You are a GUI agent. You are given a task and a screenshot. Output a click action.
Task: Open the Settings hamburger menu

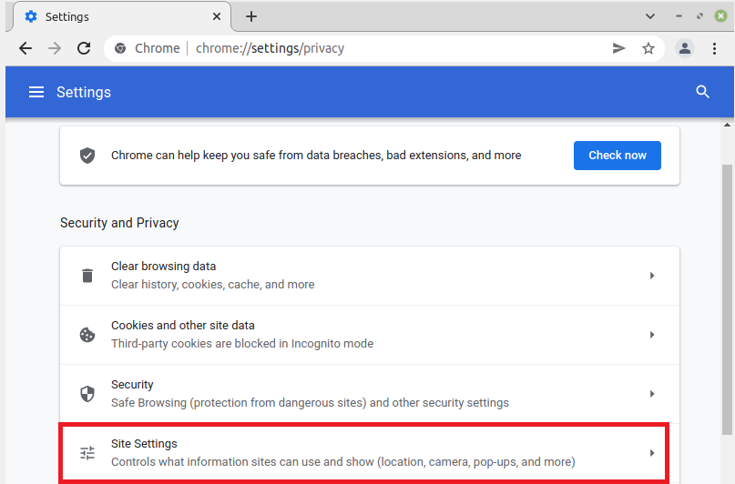pos(36,92)
